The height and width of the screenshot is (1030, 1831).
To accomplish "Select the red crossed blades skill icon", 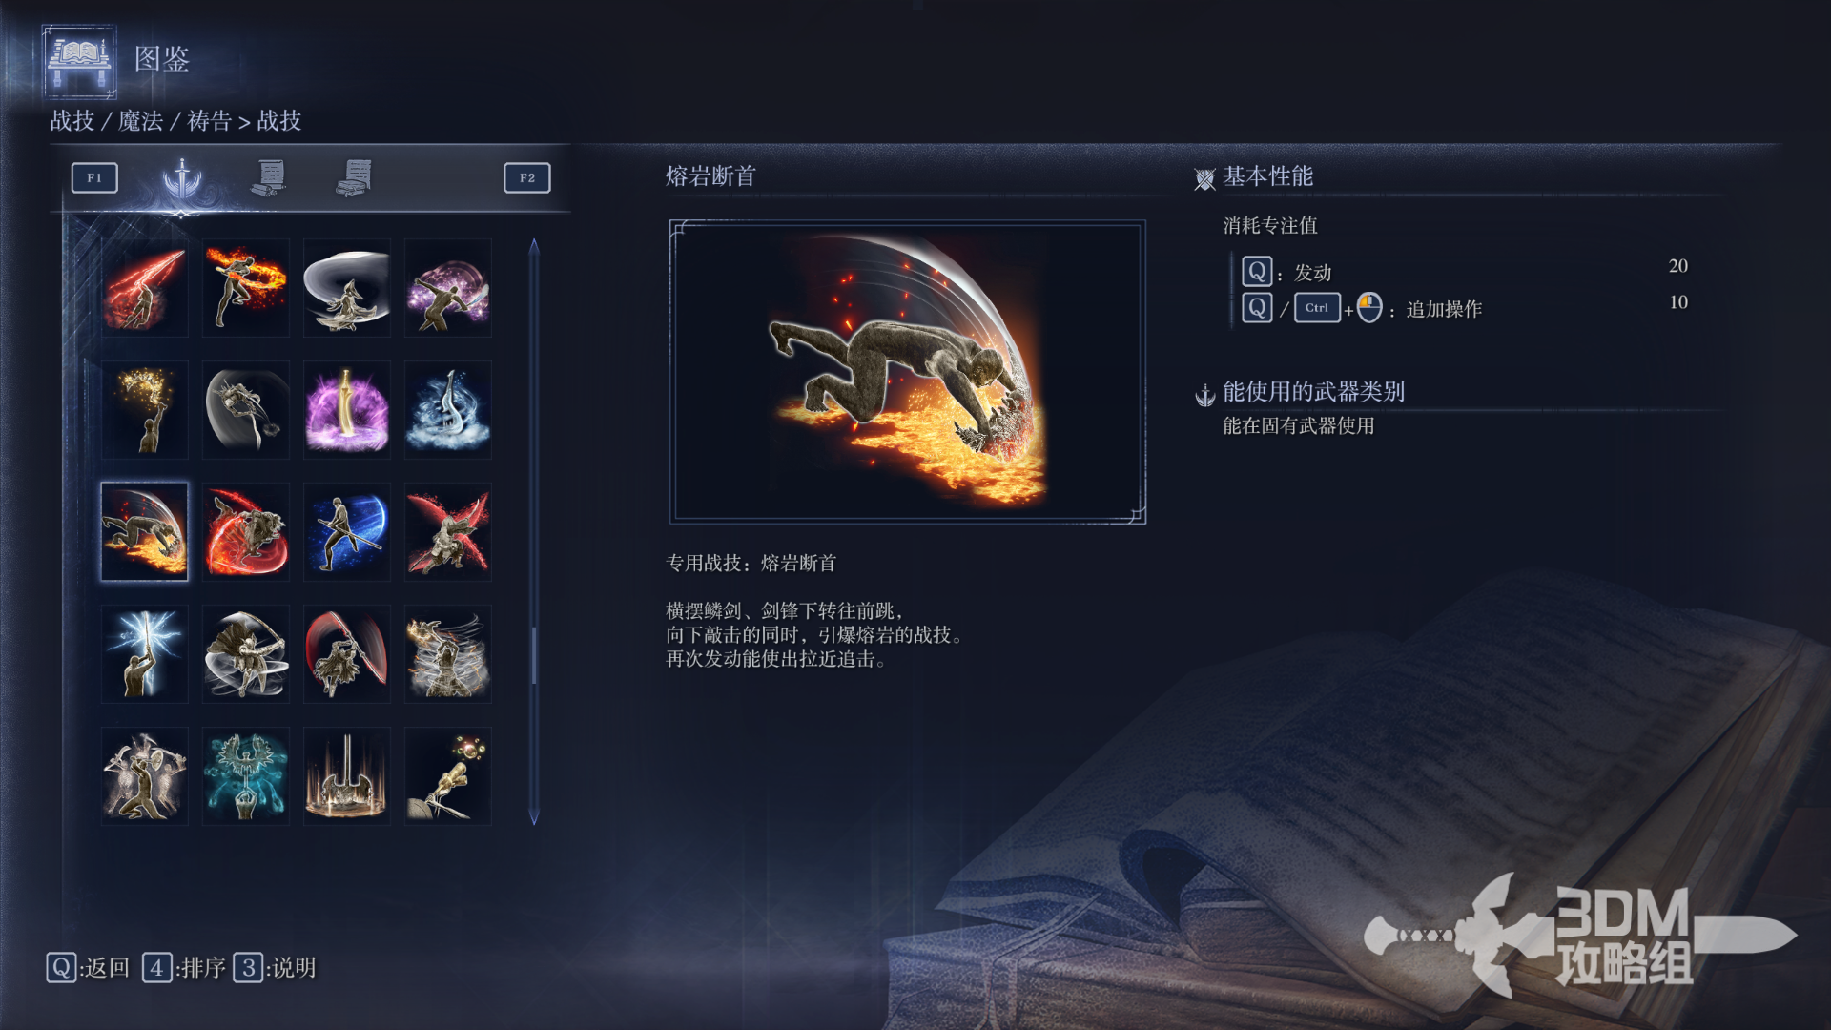I will coord(448,531).
